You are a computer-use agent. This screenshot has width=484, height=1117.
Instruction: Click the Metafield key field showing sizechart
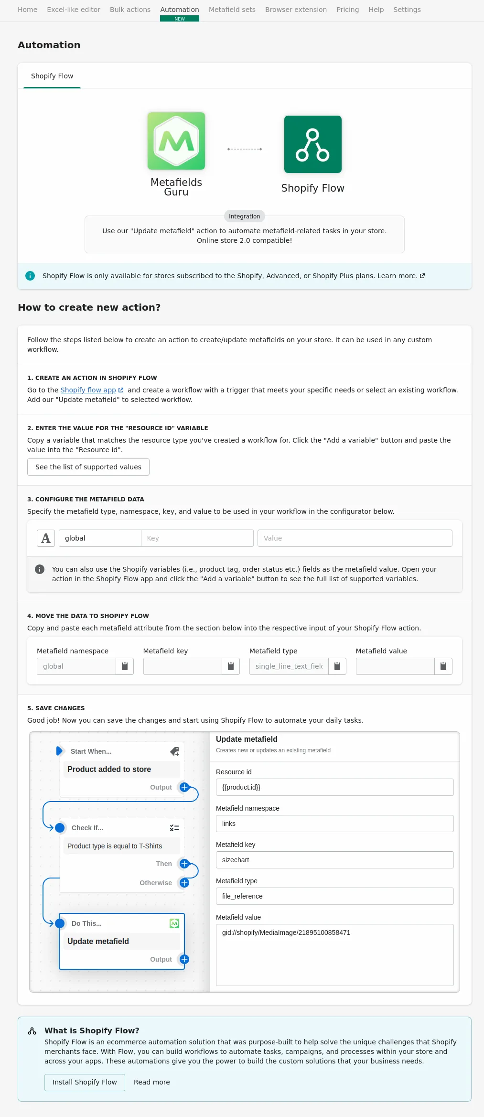335,860
